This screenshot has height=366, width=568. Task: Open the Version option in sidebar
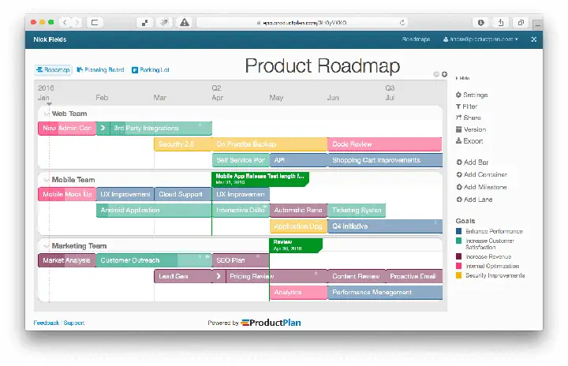click(470, 129)
